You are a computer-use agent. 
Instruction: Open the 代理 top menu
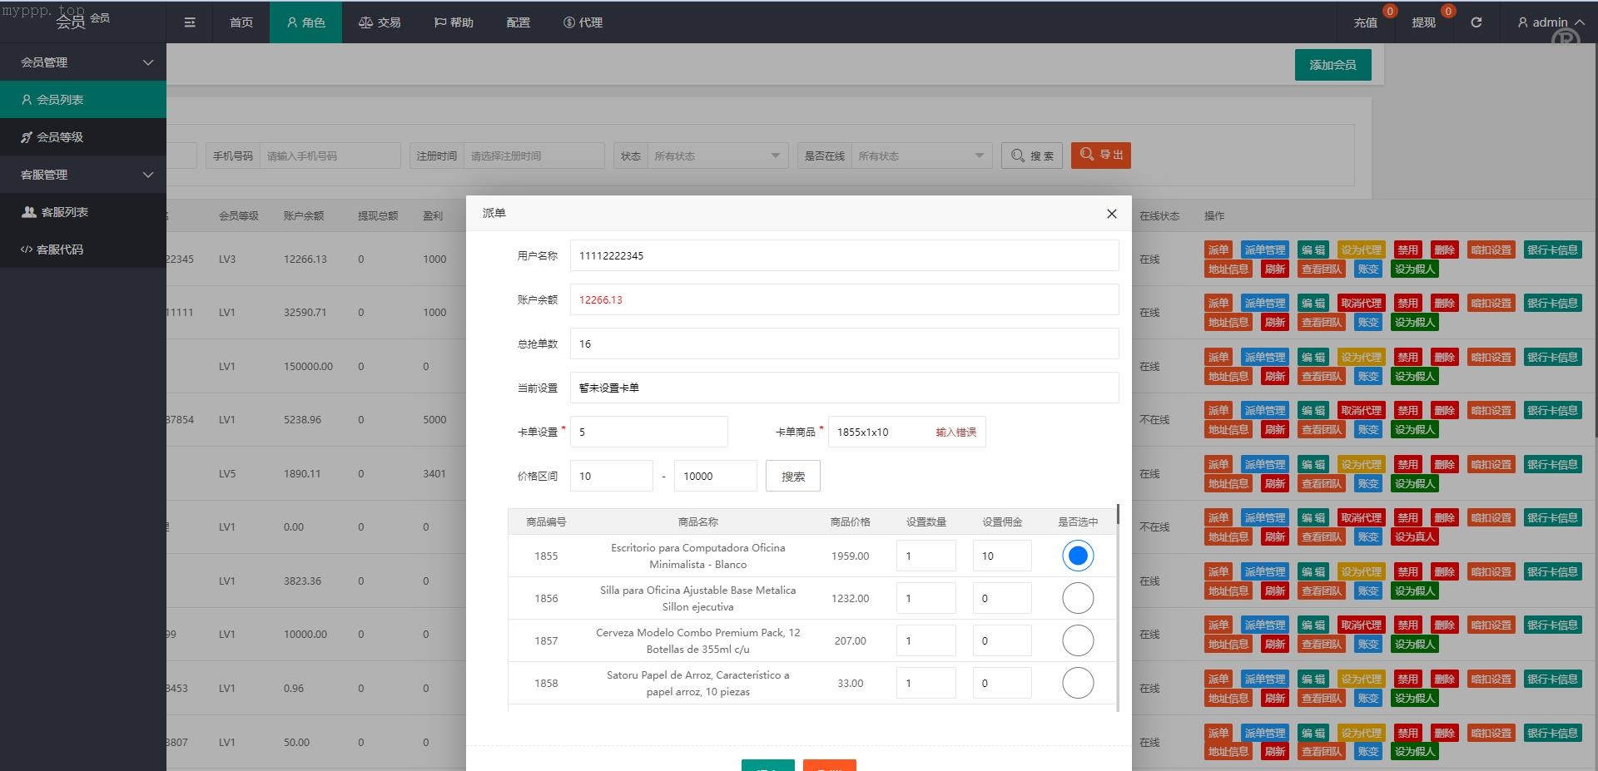[583, 22]
